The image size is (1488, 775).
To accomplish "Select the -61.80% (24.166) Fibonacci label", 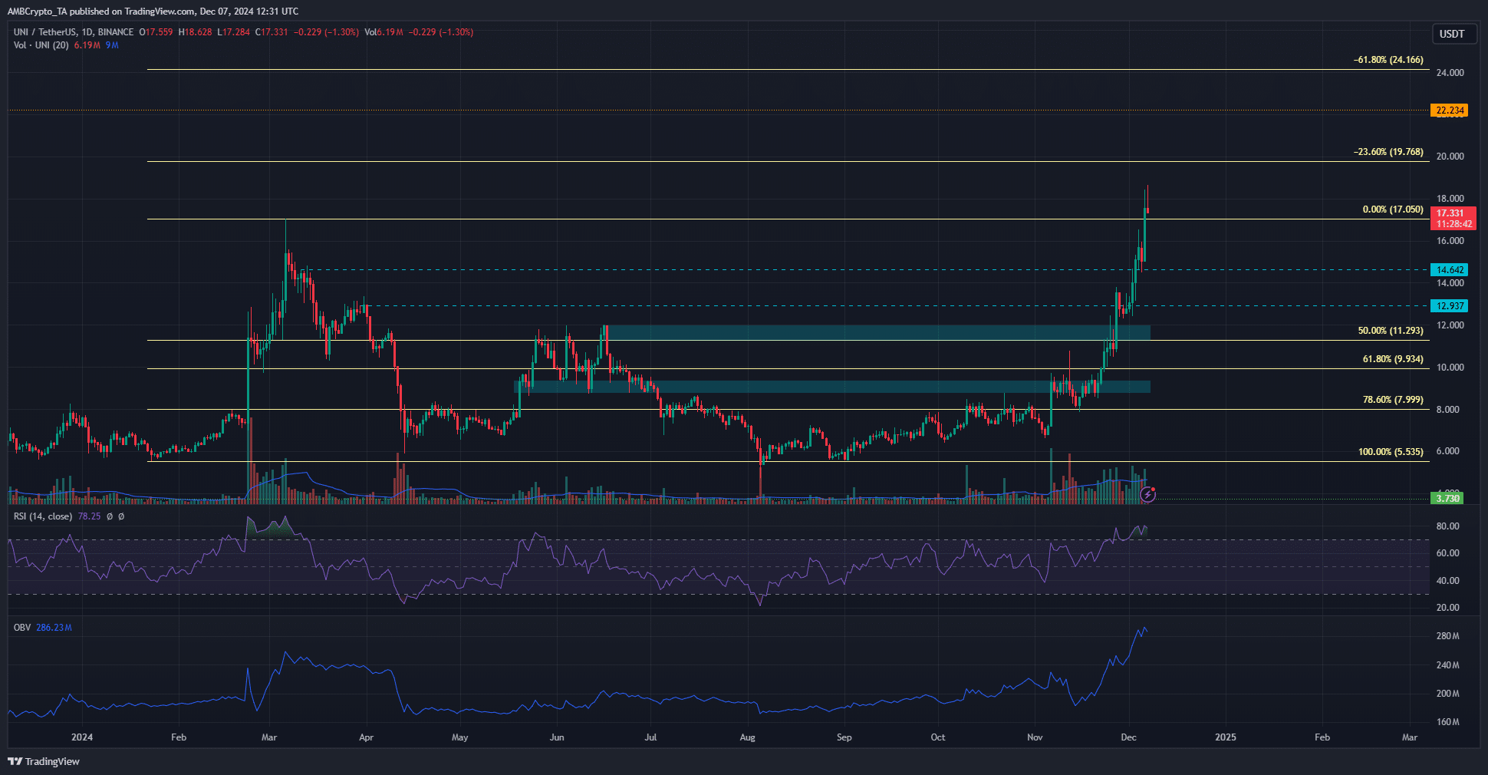I will (x=1388, y=60).
